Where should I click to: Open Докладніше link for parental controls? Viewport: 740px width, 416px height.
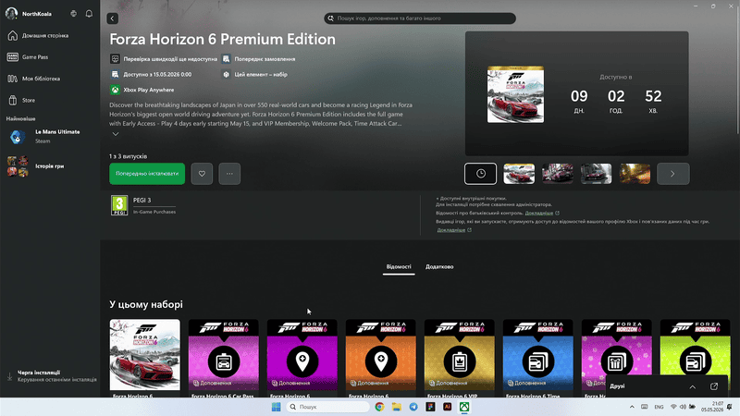[x=539, y=214]
